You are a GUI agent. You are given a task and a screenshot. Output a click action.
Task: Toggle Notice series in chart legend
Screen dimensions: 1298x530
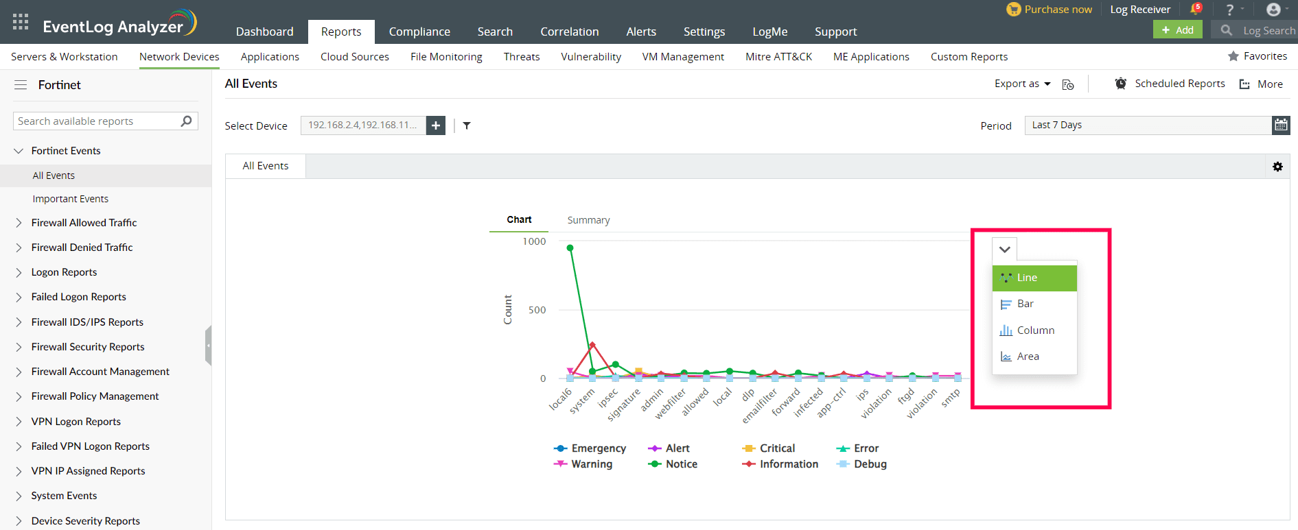(681, 464)
